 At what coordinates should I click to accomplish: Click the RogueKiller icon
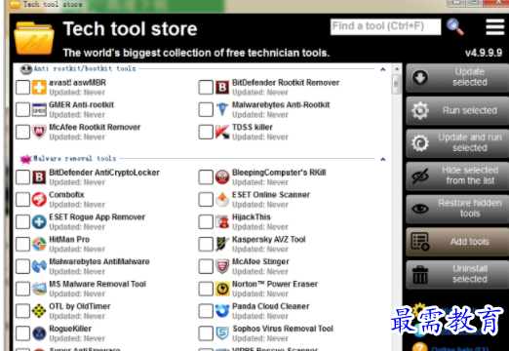[39, 333]
